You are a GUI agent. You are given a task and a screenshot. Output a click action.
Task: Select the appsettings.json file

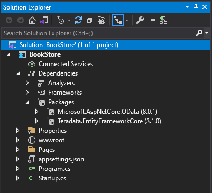61,159
